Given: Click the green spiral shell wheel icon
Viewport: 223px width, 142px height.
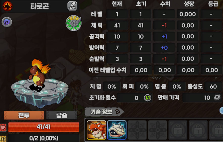Looking at the screenshot, I should pyautogui.click(x=73, y=23).
